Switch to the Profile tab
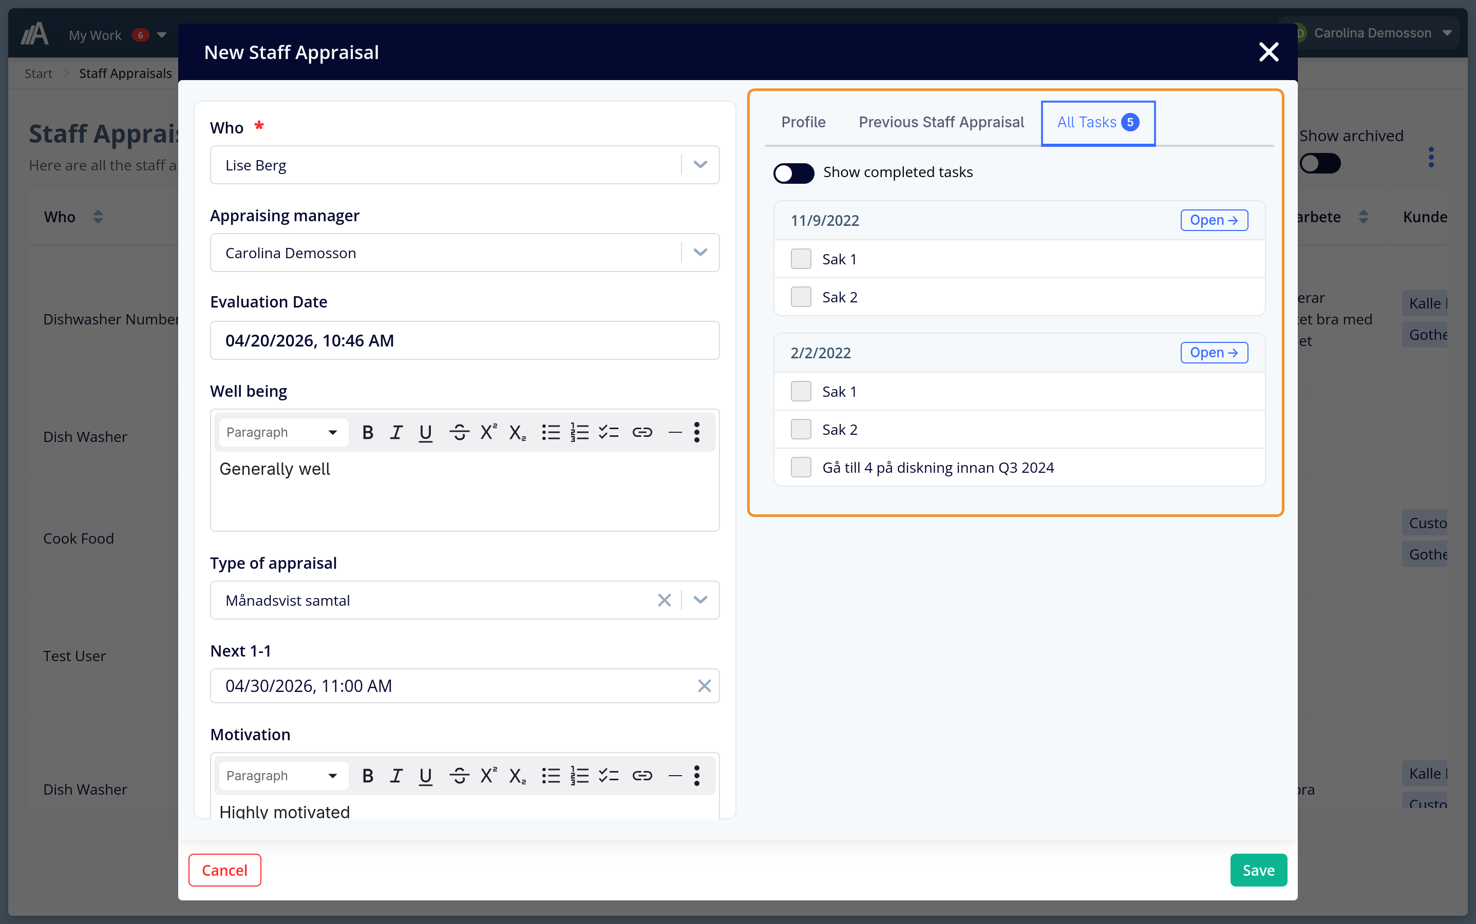 tap(803, 122)
